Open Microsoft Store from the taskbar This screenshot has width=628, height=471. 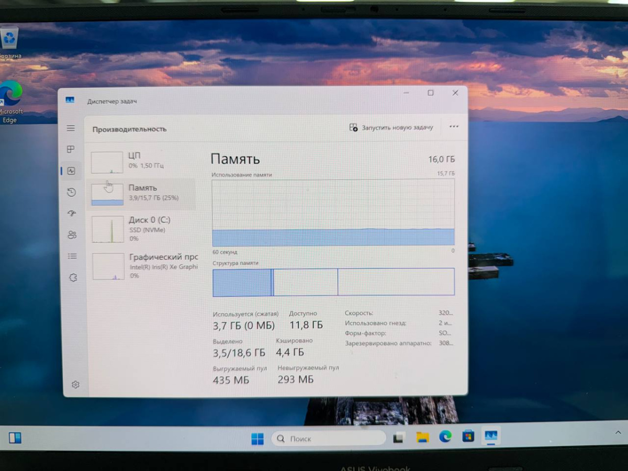[468, 436]
